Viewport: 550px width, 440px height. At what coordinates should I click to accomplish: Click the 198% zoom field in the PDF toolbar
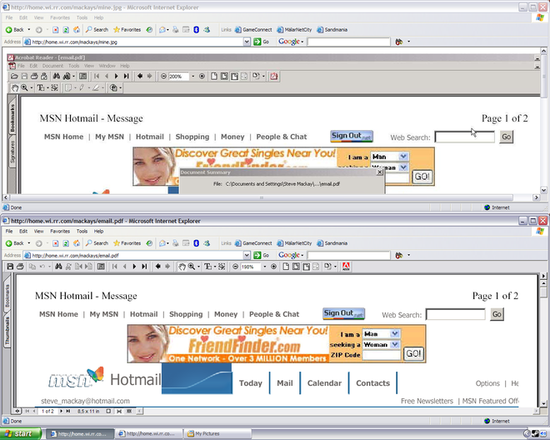click(x=251, y=267)
